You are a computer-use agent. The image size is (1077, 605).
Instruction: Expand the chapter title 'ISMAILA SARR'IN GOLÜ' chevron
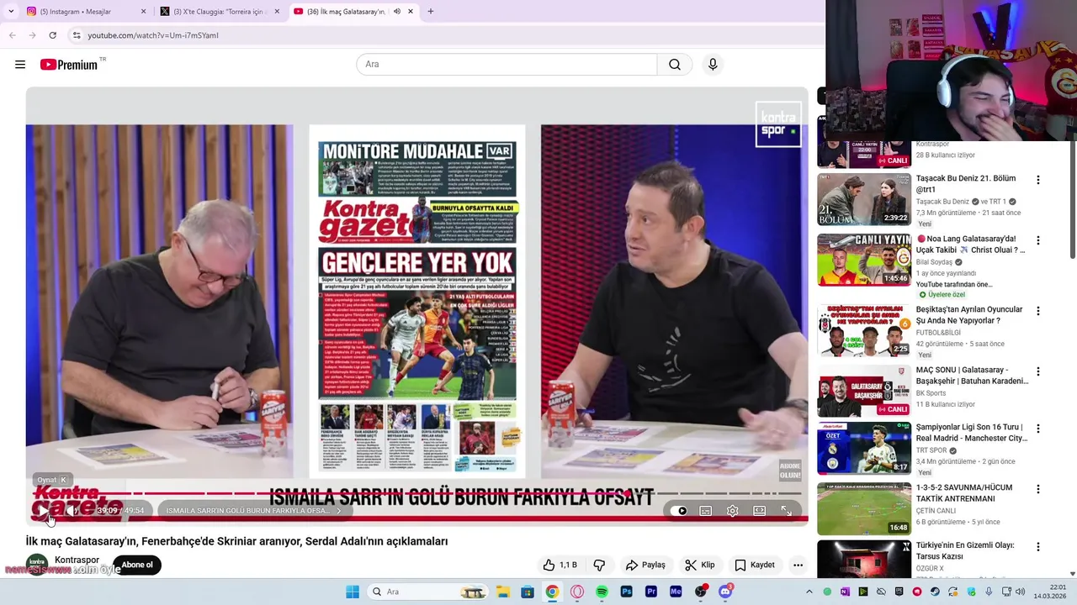point(339,511)
